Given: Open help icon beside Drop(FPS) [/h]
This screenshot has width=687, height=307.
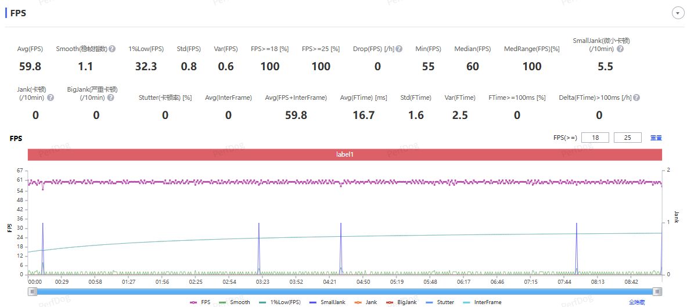Looking at the screenshot, I should coord(399,49).
